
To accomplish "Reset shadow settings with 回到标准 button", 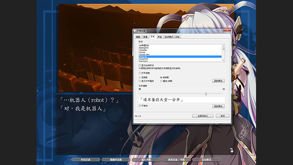I will (218, 81).
